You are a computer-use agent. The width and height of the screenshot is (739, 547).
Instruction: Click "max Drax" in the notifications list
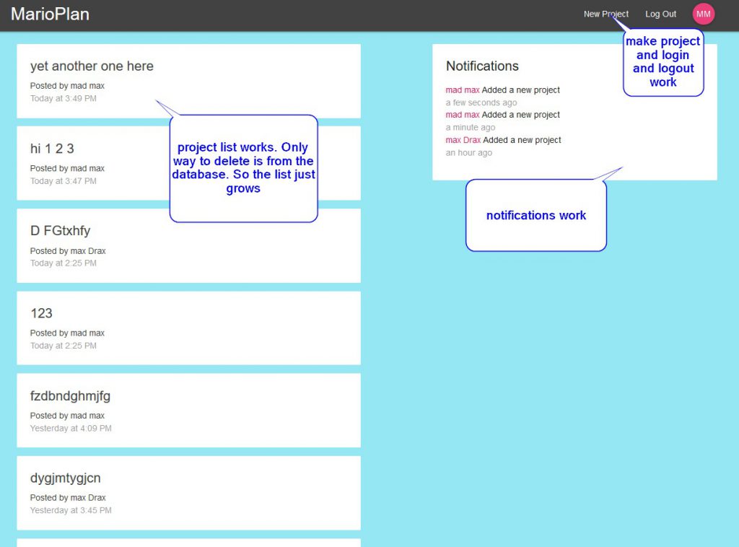click(463, 140)
